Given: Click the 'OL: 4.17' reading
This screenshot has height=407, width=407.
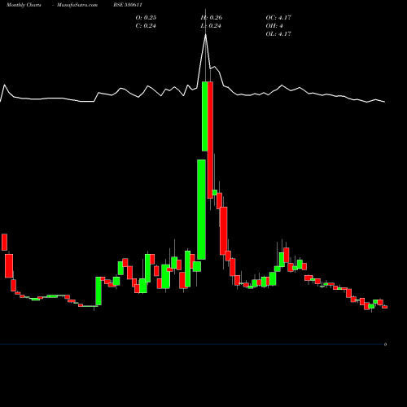Looking at the screenshot, I should click(x=278, y=33).
